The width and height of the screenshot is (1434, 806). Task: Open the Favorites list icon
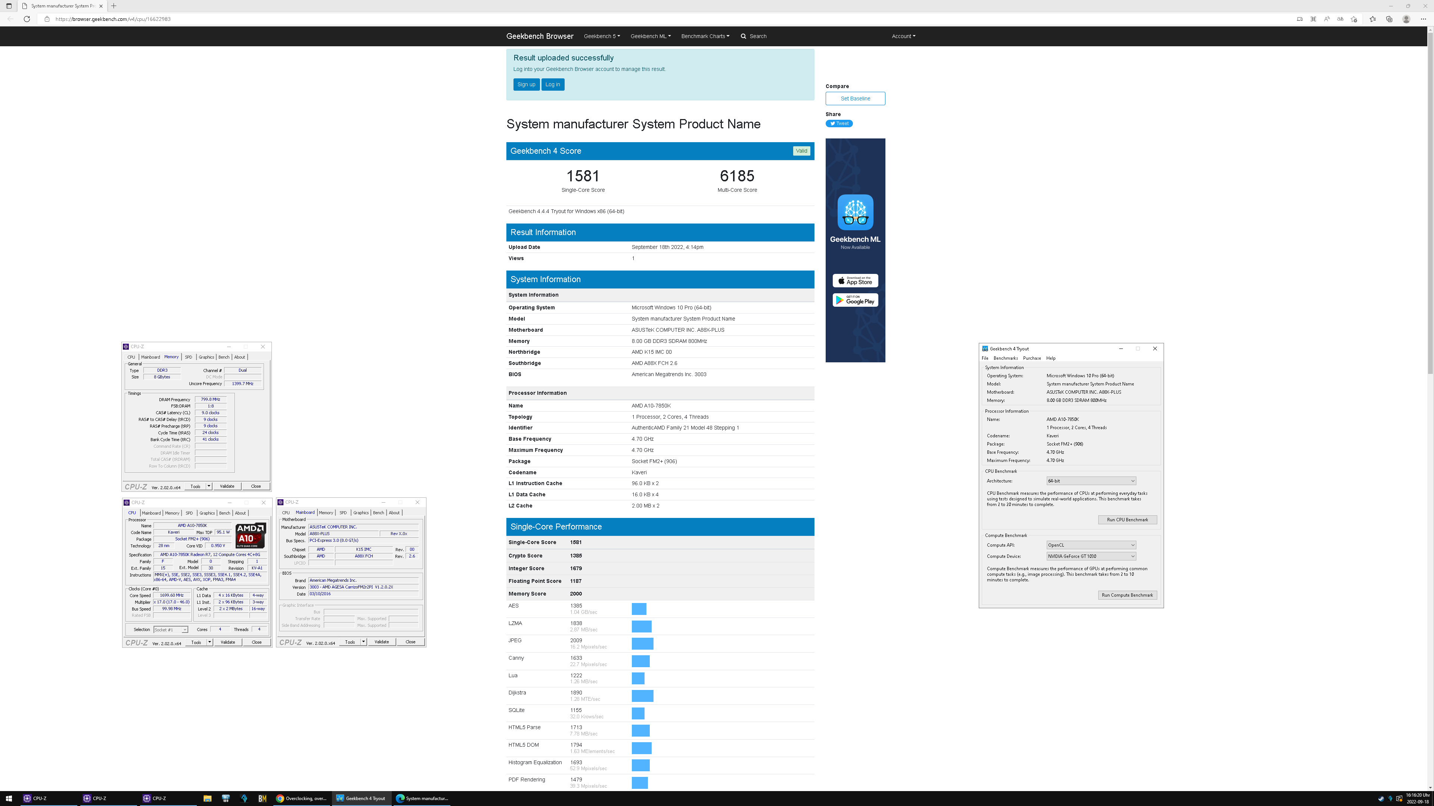pos(1373,19)
